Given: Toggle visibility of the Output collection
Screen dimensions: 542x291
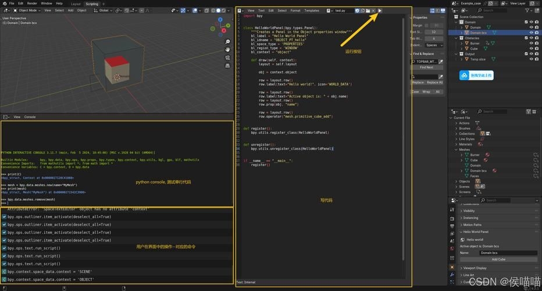Looking at the screenshot, I should pyautogui.click(x=532, y=54).
